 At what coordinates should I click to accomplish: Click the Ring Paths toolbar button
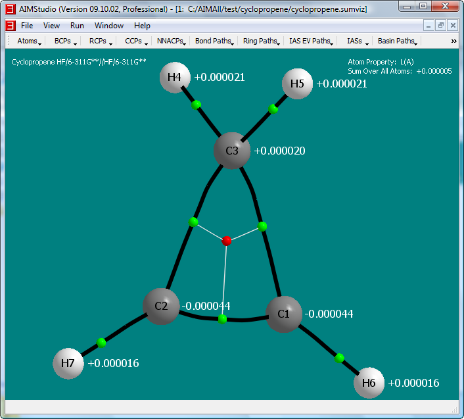(x=261, y=41)
